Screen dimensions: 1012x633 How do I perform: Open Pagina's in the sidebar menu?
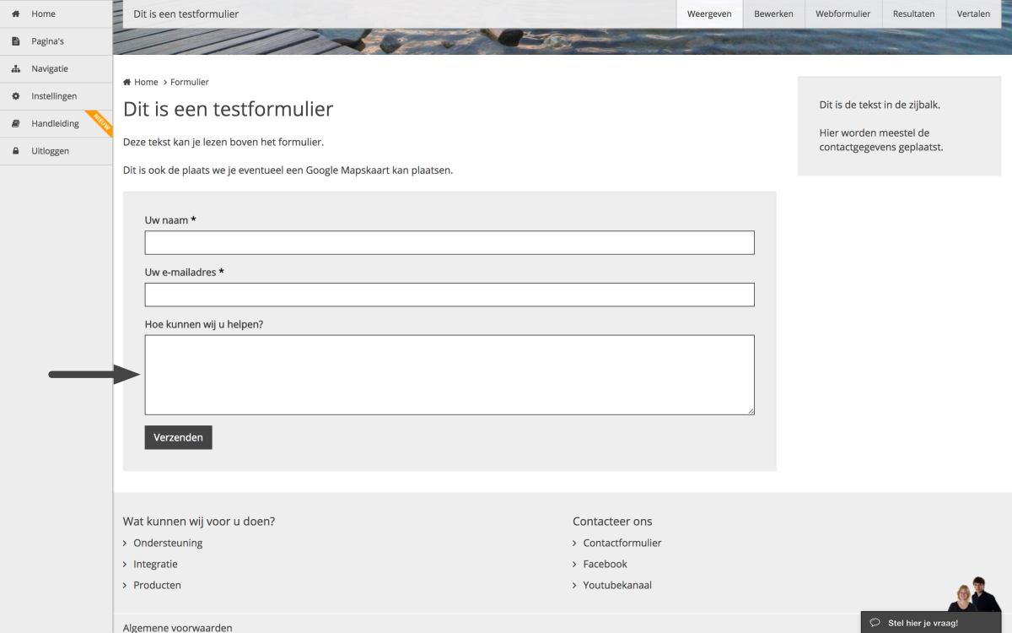[x=56, y=41]
